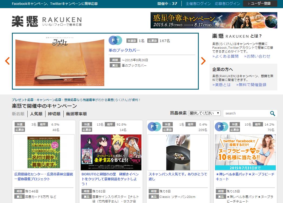283x203 pixels.
Task: Advance the carousel with the right orange arrow
Action: tap(203, 61)
